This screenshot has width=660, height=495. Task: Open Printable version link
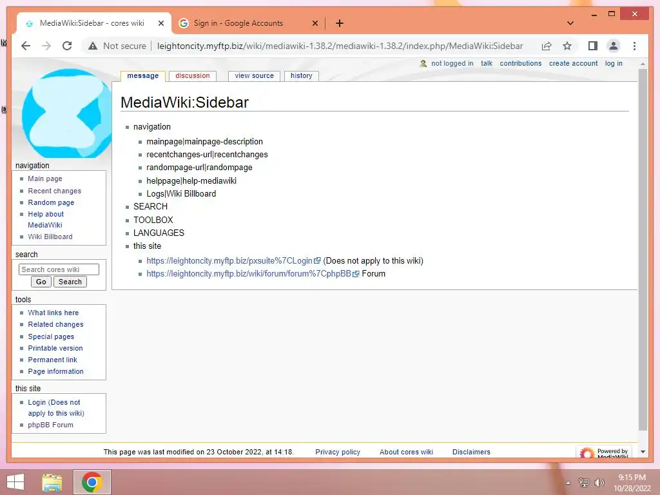pyautogui.click(x=55, y=348)
